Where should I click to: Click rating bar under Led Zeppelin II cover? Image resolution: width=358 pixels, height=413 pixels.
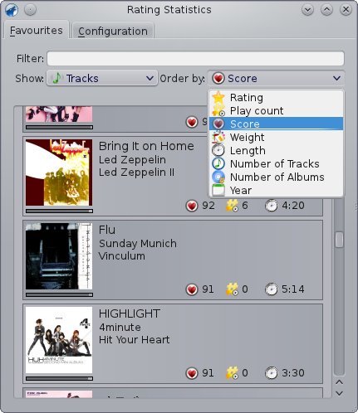pos(59,211)
